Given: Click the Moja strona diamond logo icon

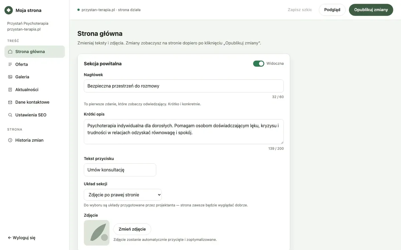Looking at the screenshot, I should pyautogui.click(x=8, y=10).
